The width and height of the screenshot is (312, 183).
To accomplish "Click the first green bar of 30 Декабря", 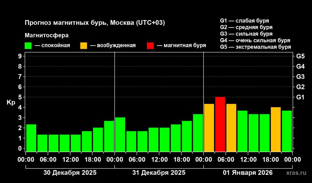I will tap(31, 138).
